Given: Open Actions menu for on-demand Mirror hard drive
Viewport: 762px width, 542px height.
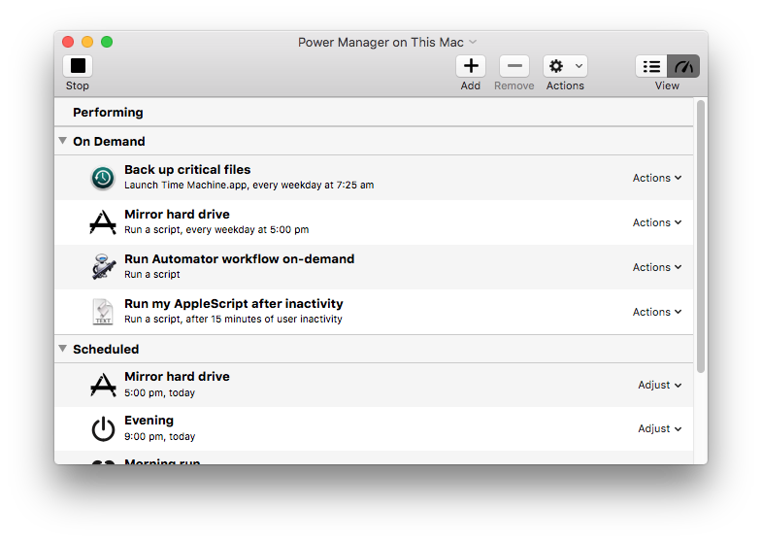Looking at the screenshot, I should click(x=656, y=222).
